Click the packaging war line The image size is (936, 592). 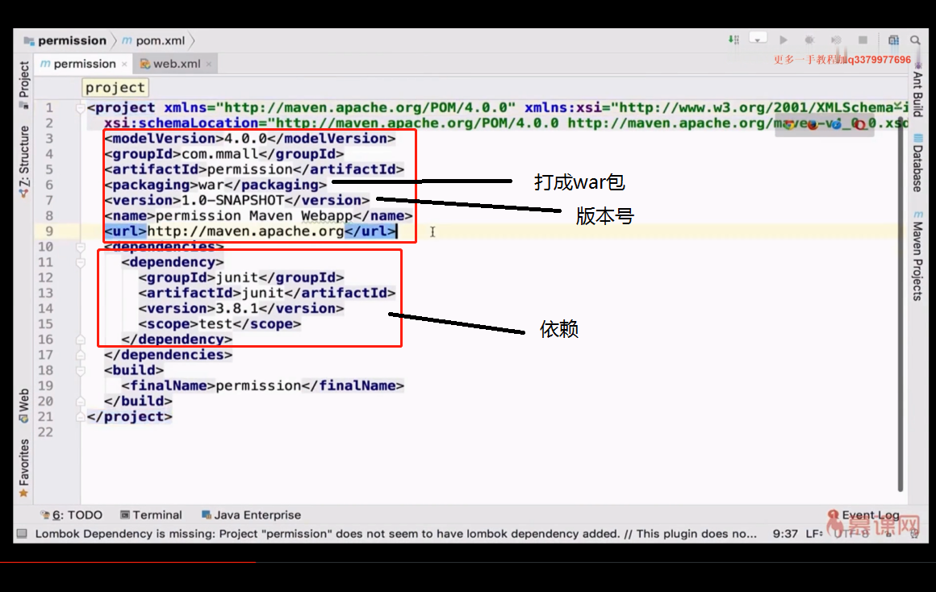215,185
